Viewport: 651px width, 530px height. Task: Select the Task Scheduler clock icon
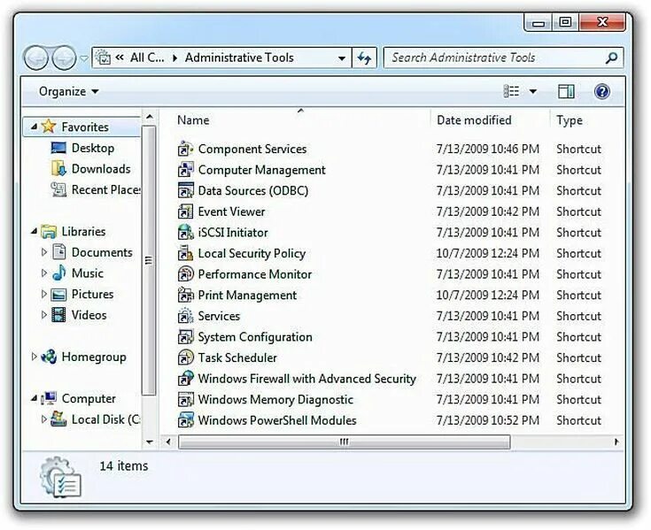pyautogui.click(x=186, y=357)
